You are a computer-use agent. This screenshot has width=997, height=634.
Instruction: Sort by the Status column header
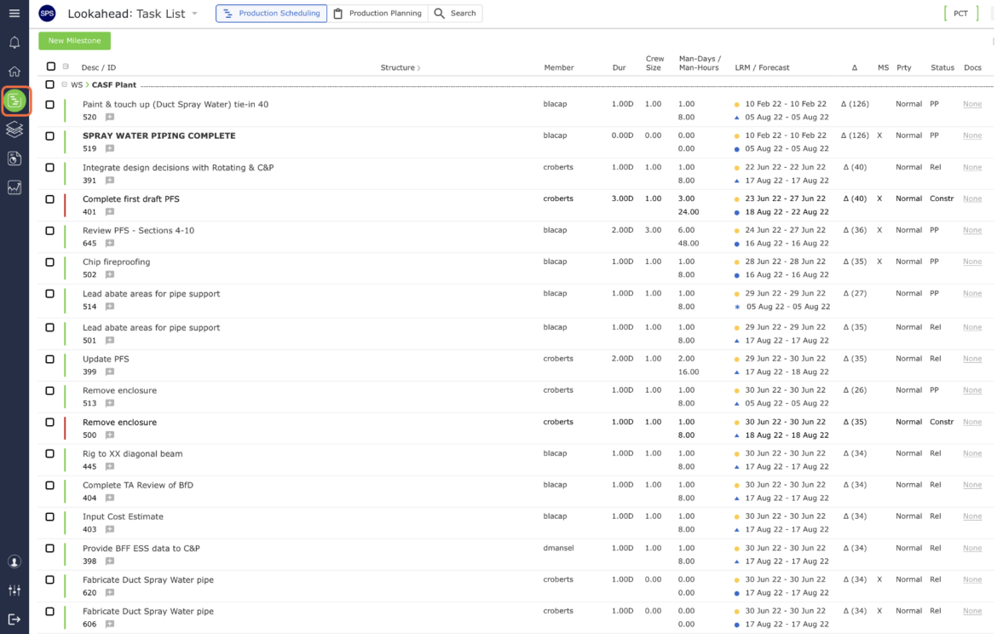pos(942,67)
